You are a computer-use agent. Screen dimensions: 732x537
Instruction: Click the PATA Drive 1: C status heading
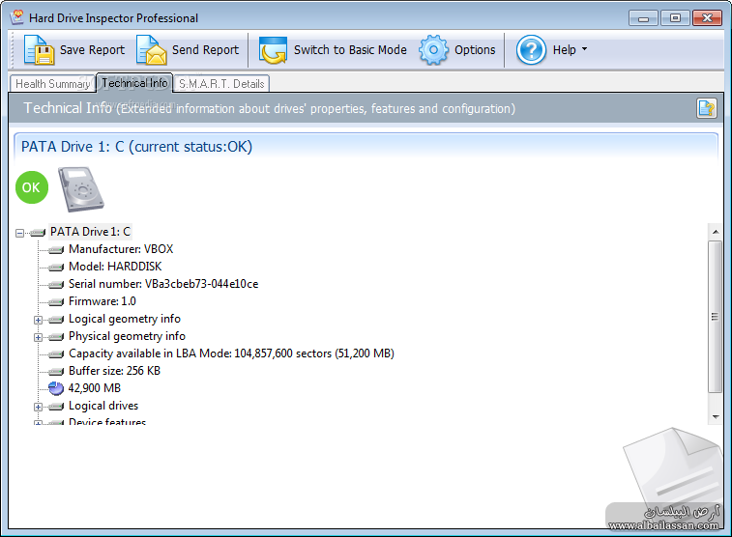click(136, 147)
